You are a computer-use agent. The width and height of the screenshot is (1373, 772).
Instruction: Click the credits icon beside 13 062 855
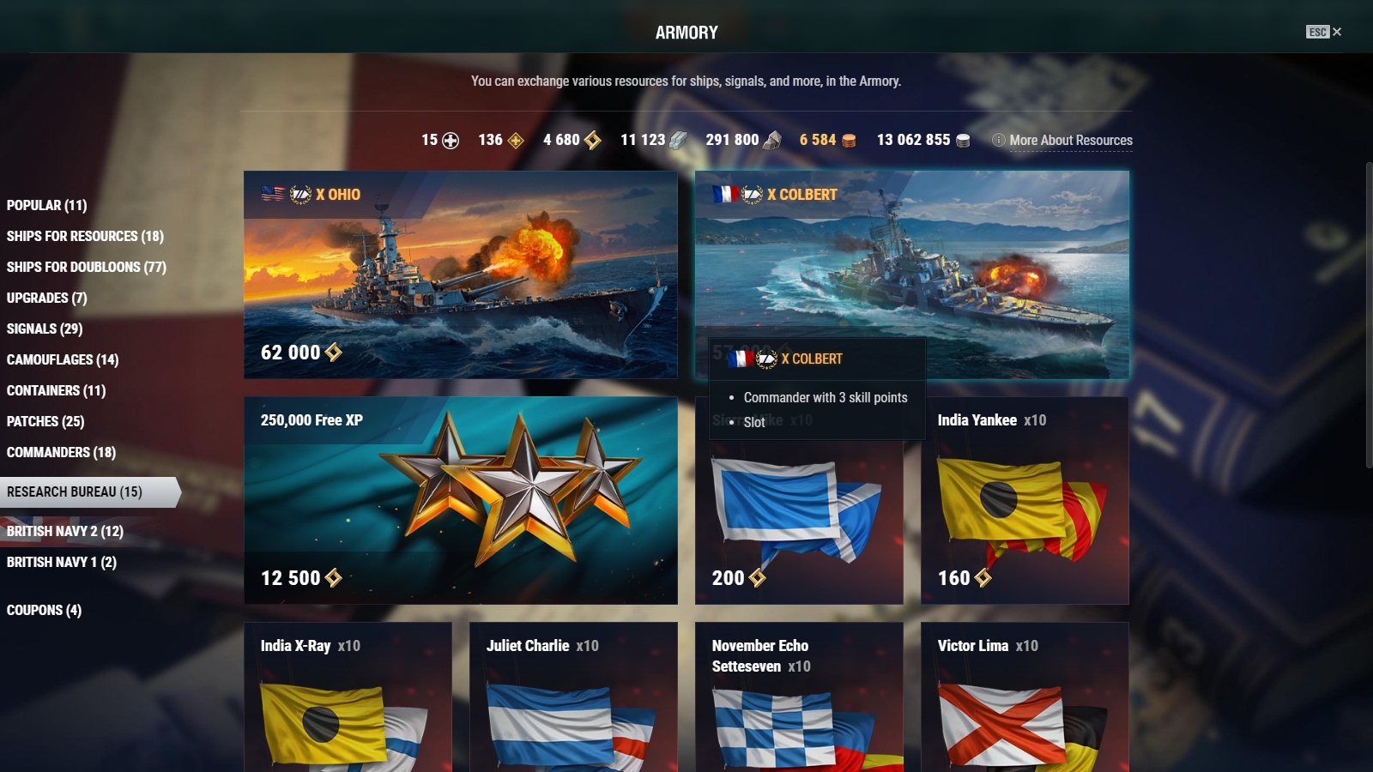pos(963,141)
